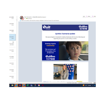This screenshot has width=103, height=103.
Task: Click the Smoking impacts relationships banner
Action: [x=65, y=51]
